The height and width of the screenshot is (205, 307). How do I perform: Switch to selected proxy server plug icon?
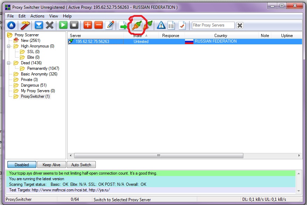[137, 25]
